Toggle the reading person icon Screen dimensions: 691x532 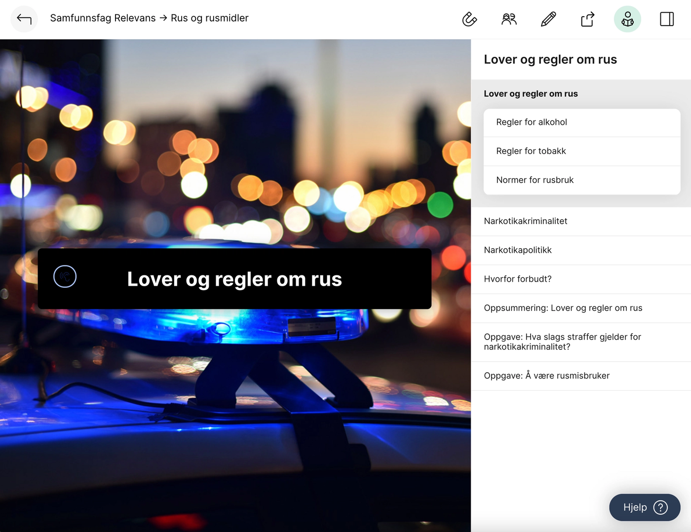(x=627, y=19)
